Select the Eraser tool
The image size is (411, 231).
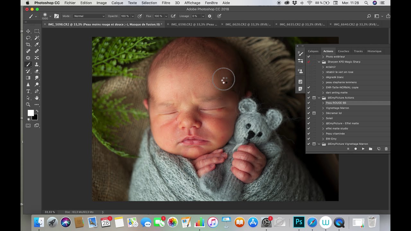pyautogui.click(x=37, y=71)
